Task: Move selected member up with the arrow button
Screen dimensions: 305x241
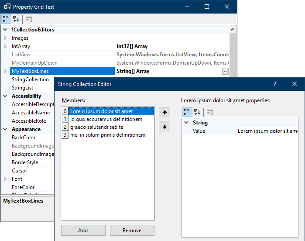Action: pyautogui.click(x=164, y=113)
